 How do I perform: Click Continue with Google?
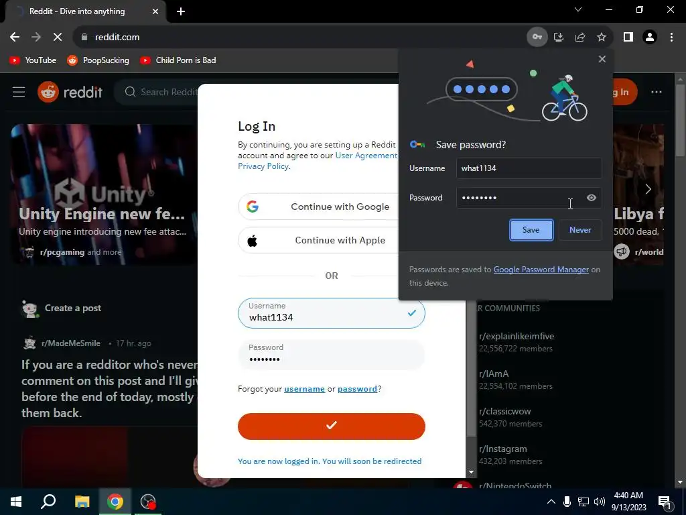point(320,207)
